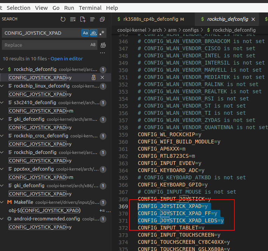This screenshot has width=268, height=251.
Task: Toggle Preserve Case in Replace box
Action: point(93,45)
